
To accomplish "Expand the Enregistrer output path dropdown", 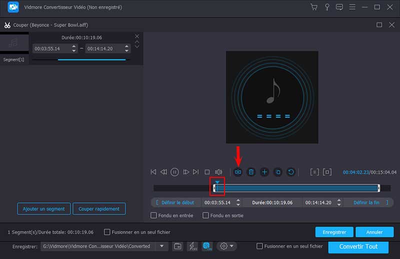I will [161, 246].
